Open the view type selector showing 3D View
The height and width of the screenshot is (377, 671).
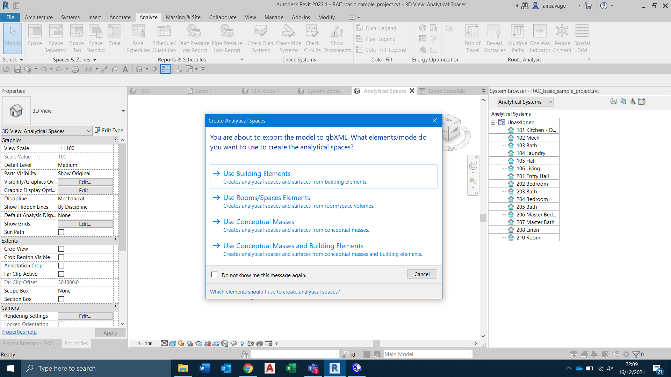click(x=123, y=111)
